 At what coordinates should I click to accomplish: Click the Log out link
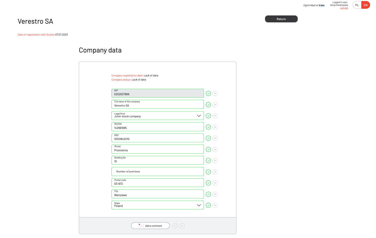344,8
